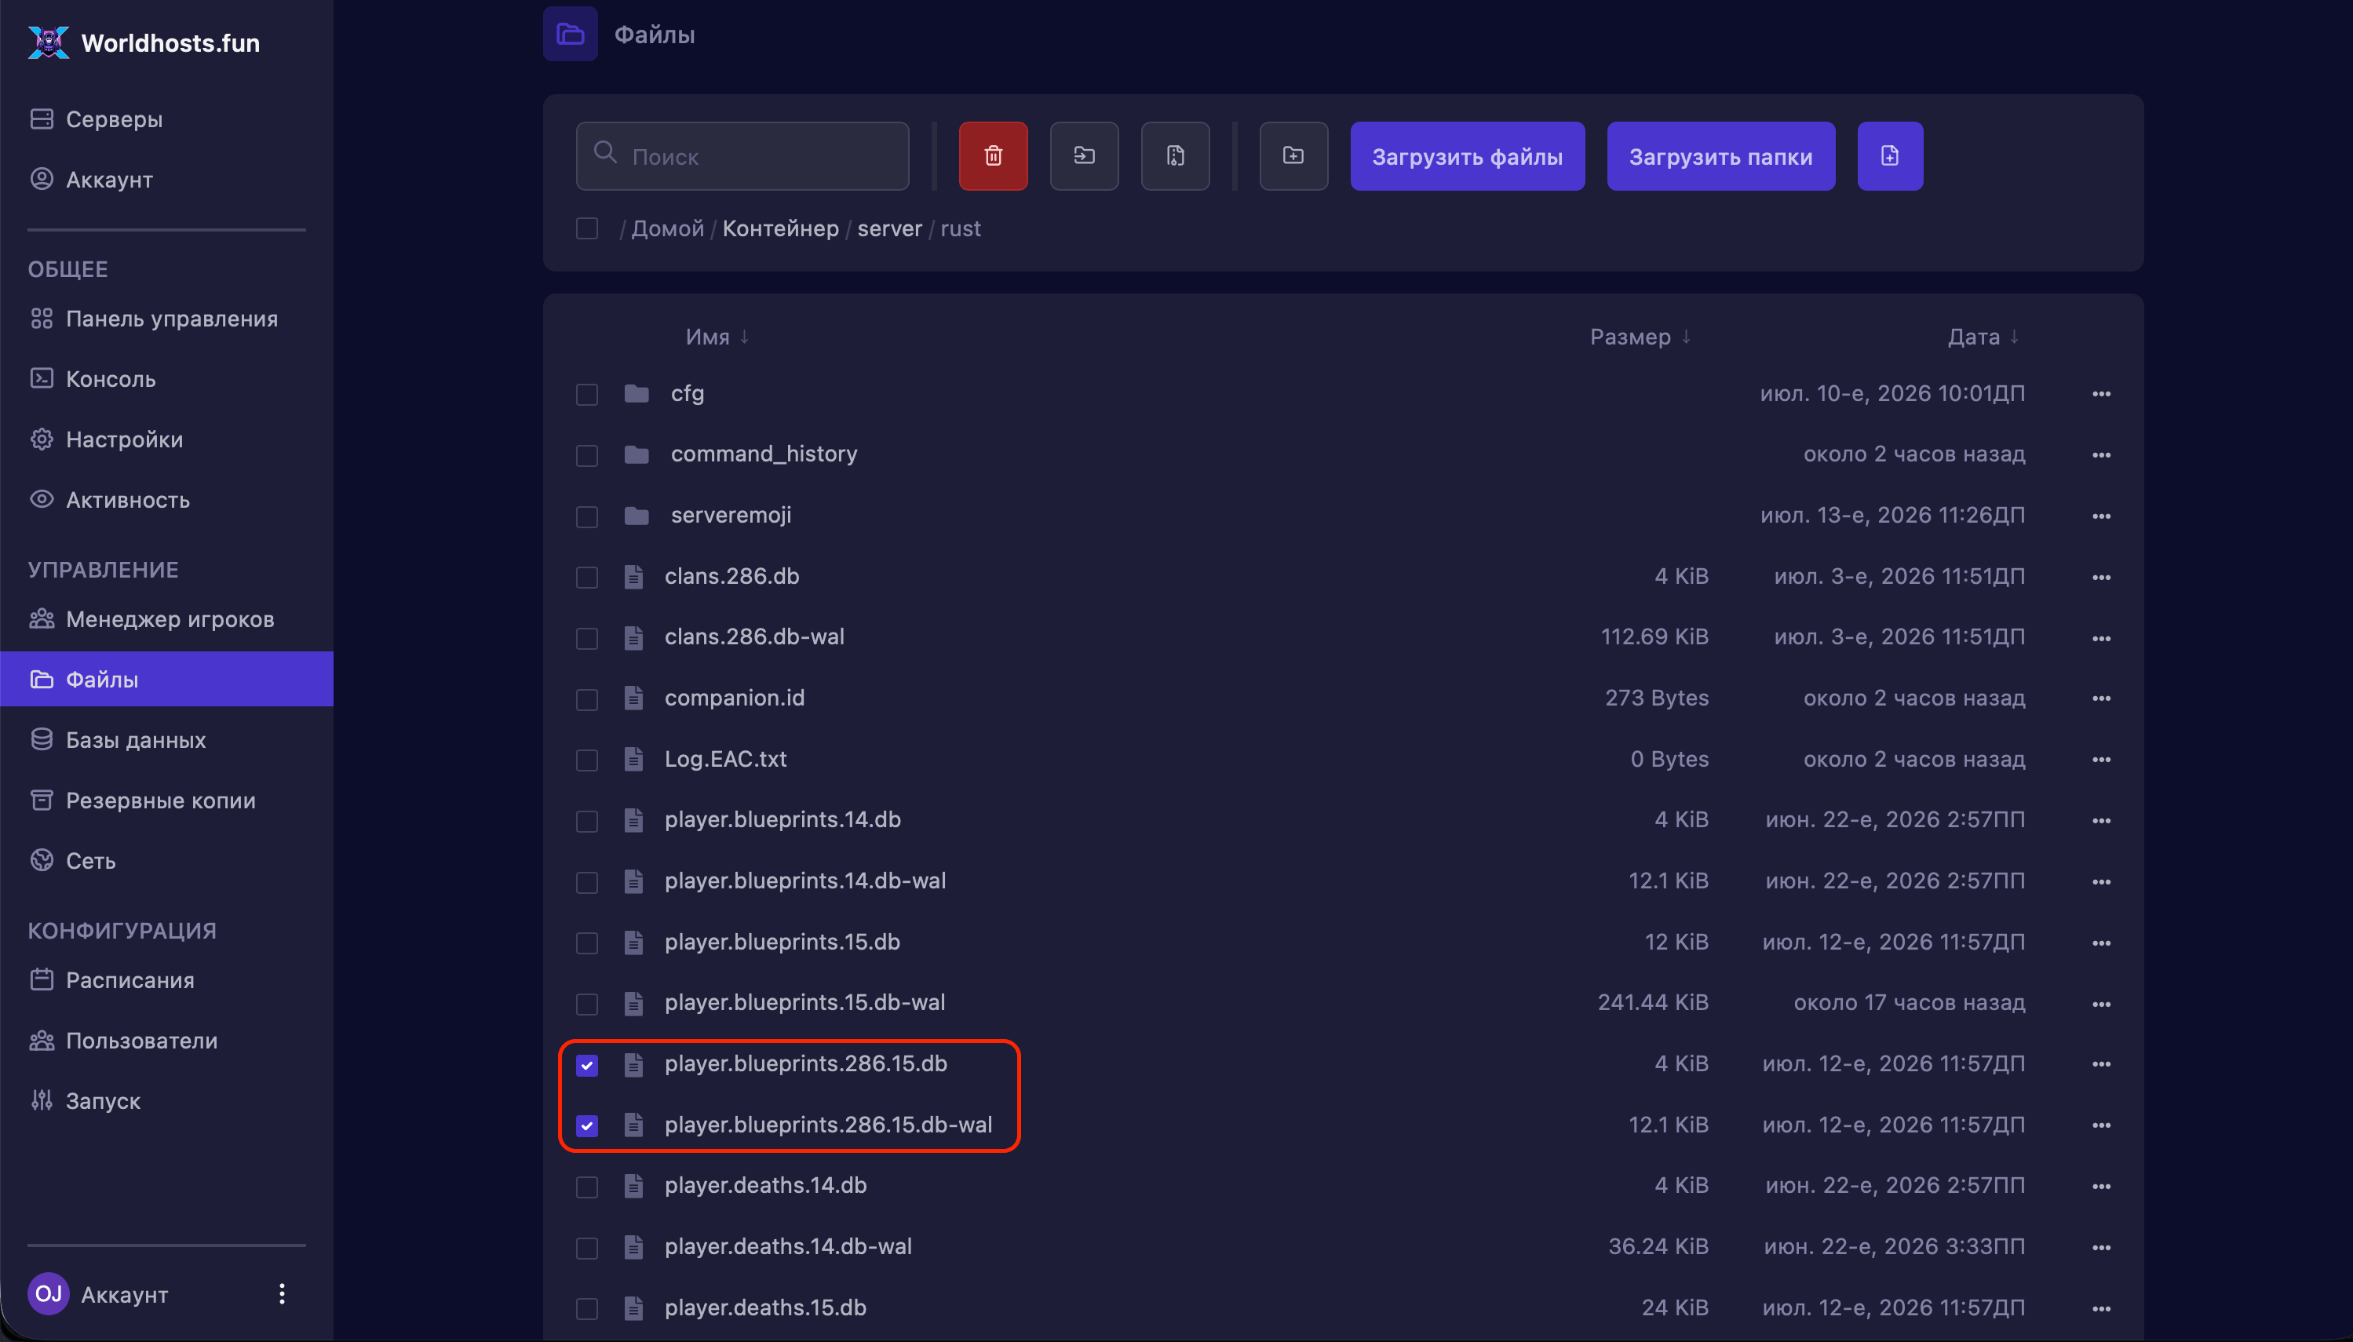Open the serveremoji folder icon
Viewport: 2353px width, 1342px height.
point(636,516)
